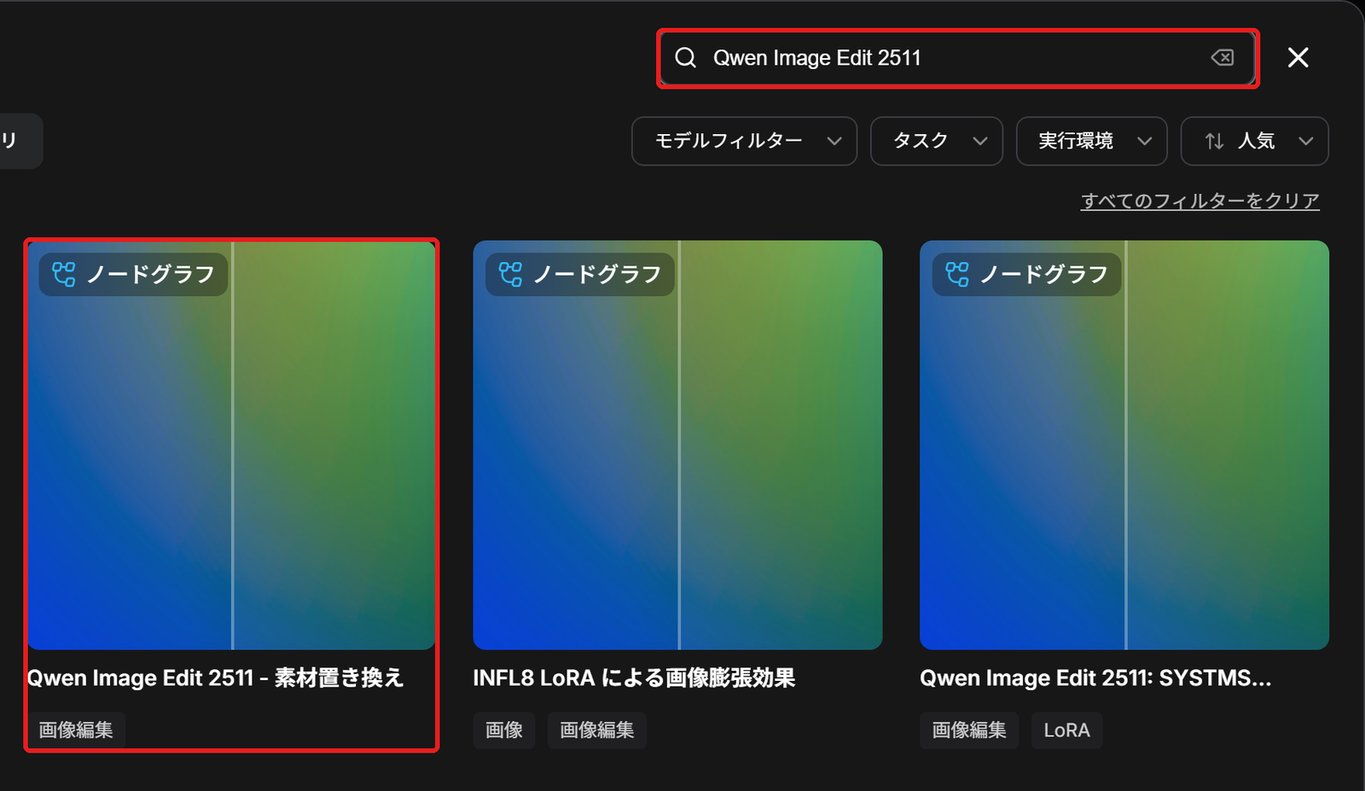Click the 画像編集 tag under SYSTMS card
The height and width of the screenshot is (791, 1365).
(x=969, y=730)
